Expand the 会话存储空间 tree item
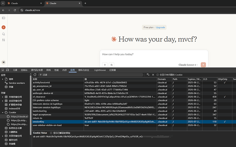236x147 pixels. pos(2,101)
